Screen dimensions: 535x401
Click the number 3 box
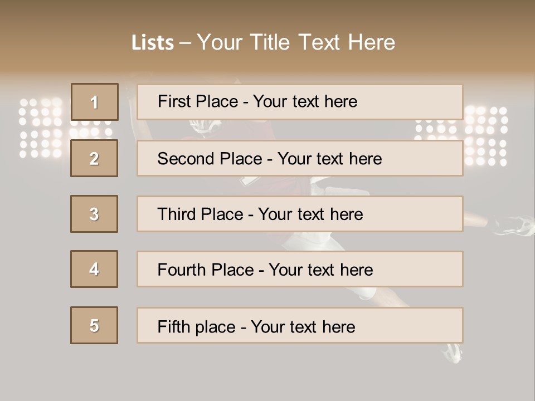click(94, 214)
